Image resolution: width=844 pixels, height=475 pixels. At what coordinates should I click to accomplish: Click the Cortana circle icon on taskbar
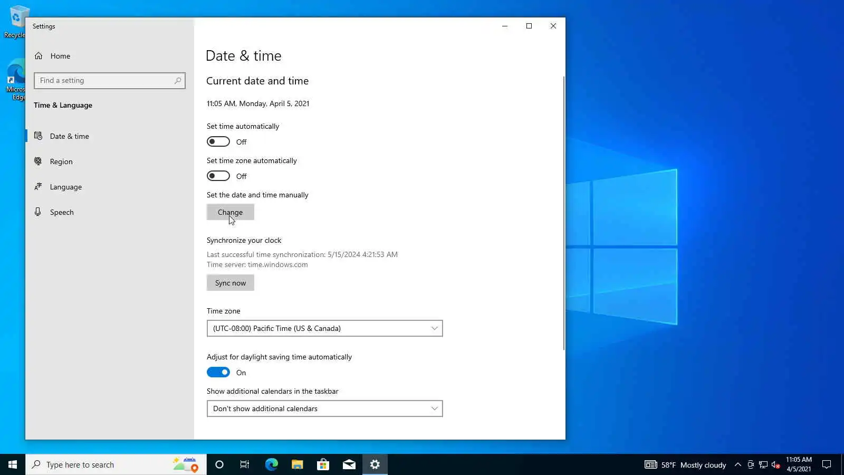point(219,464)
